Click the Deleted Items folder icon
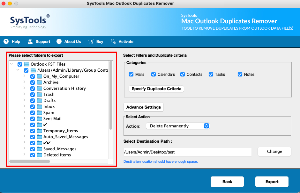 click(x=40, y=155)
